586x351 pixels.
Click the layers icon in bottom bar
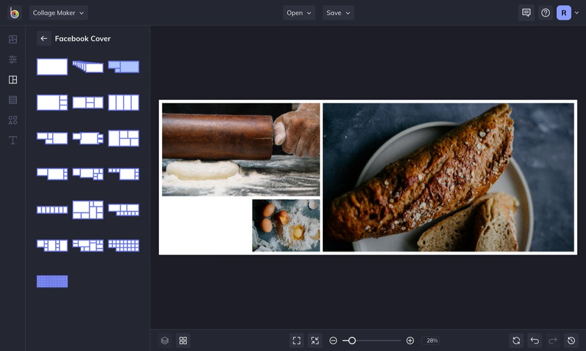pyautogui.click(x=165, y=340)
